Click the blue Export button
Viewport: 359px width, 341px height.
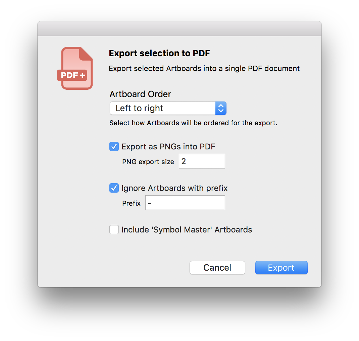pos(281,268)
